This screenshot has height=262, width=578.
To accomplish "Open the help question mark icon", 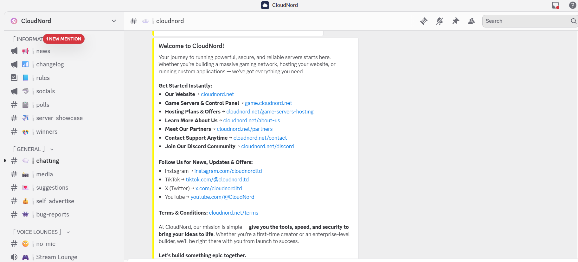I will 573,5.
